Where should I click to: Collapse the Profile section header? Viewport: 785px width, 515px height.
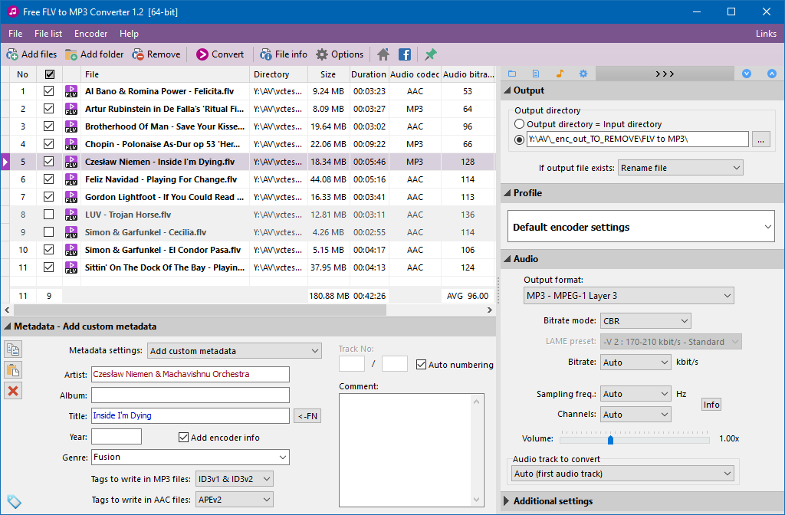(643, 192)
